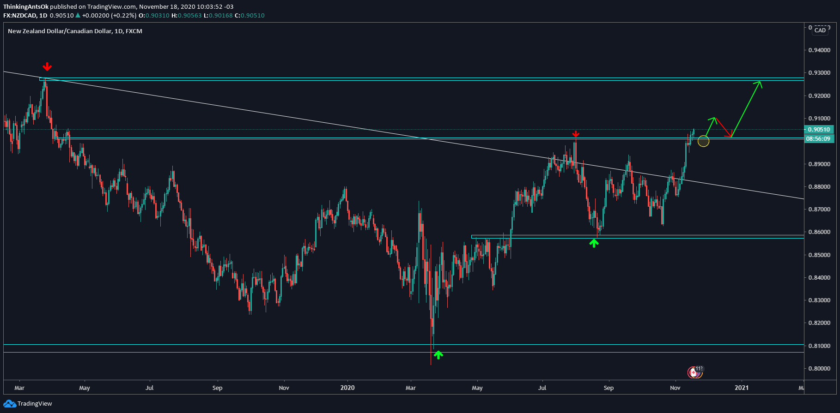Click the '2021' label on the time axis

click(742, 388)
